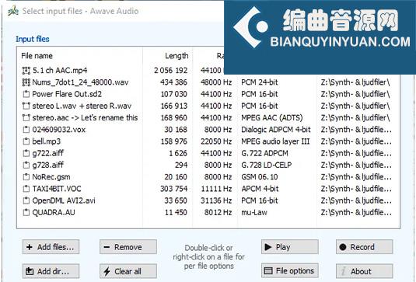Click the Dialogic ADPCM 4-bit format cell
Screen dimensions: 416x282
(276, 130)
